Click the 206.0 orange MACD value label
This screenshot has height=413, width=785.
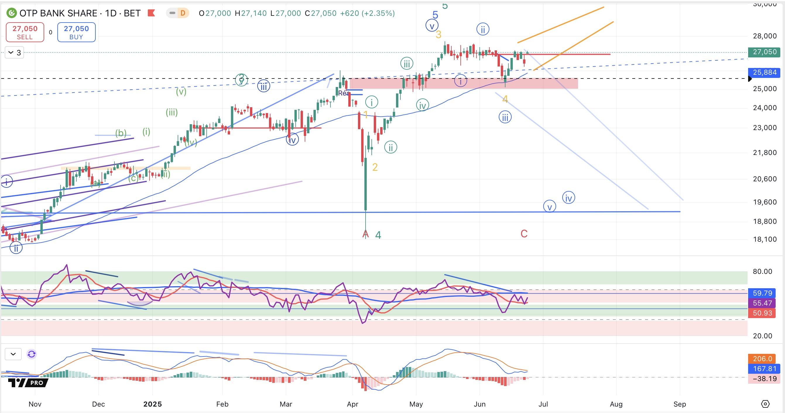click(x=762, y=359)
